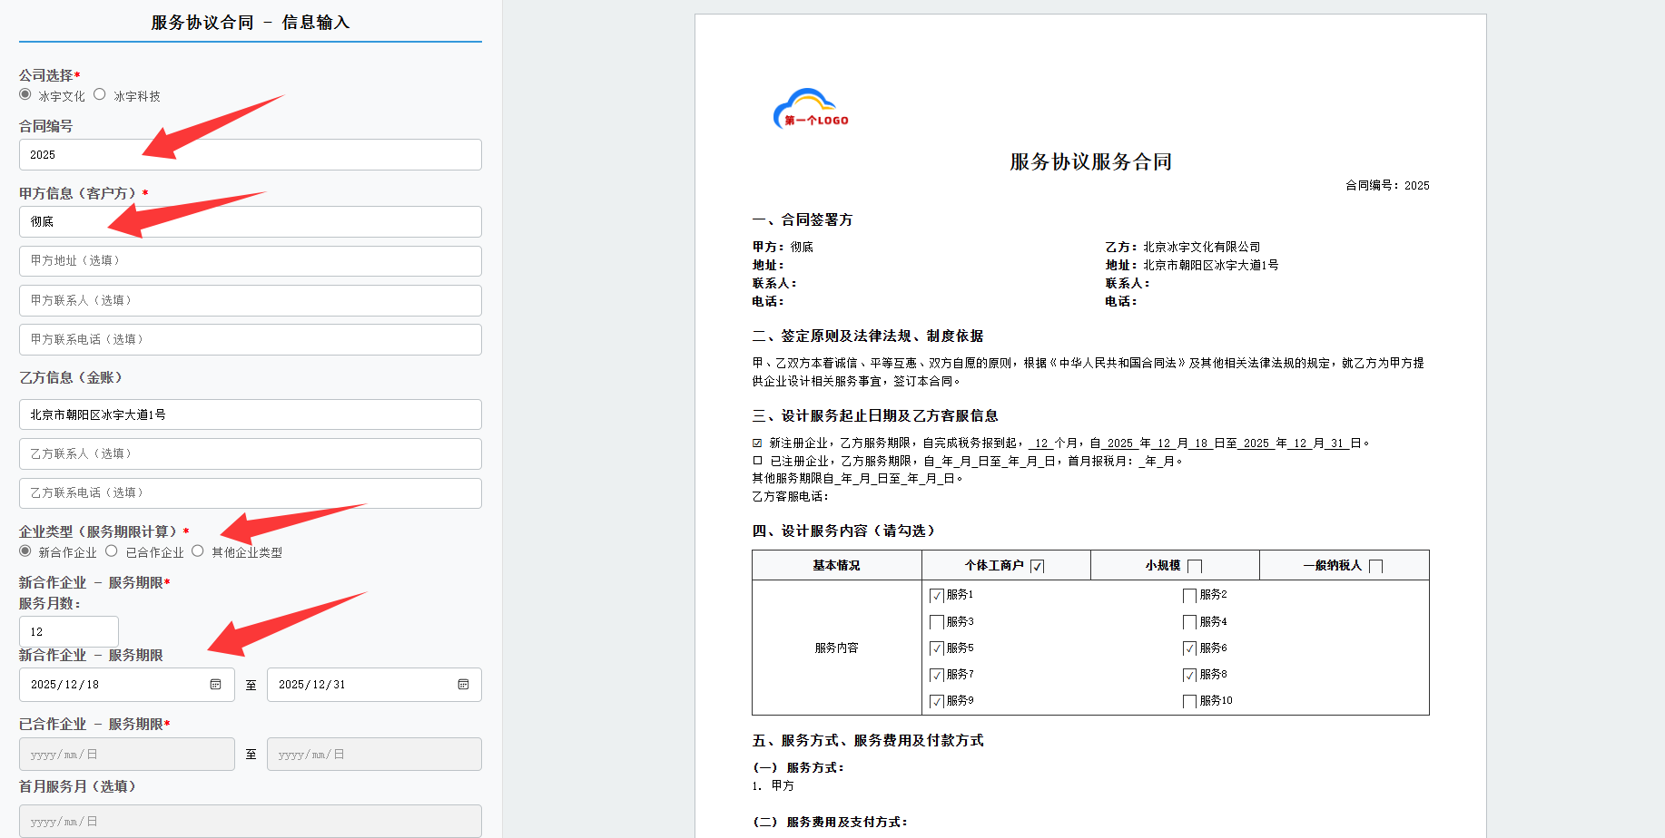Select the 冰宇科技 company radio button
The width and height of the screenshot is (1665, 838).
click(x=100, y=94)
